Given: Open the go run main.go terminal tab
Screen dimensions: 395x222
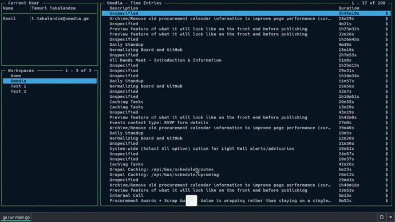Looking at the screenshot, I should pyautogui.click(x=16, y=217).
